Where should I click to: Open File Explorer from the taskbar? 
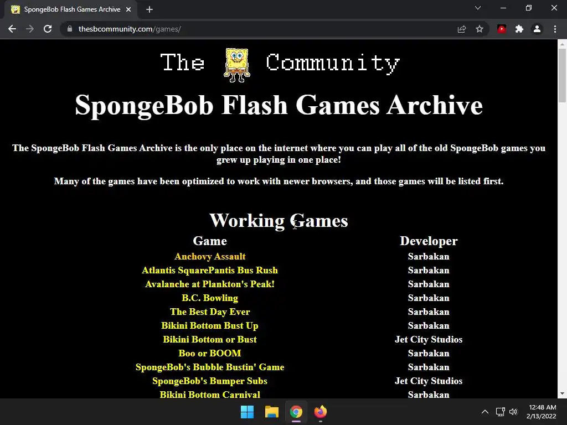click(271, 412)
